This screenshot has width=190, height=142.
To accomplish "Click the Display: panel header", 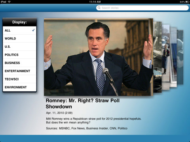I will [x=19, y=22].
